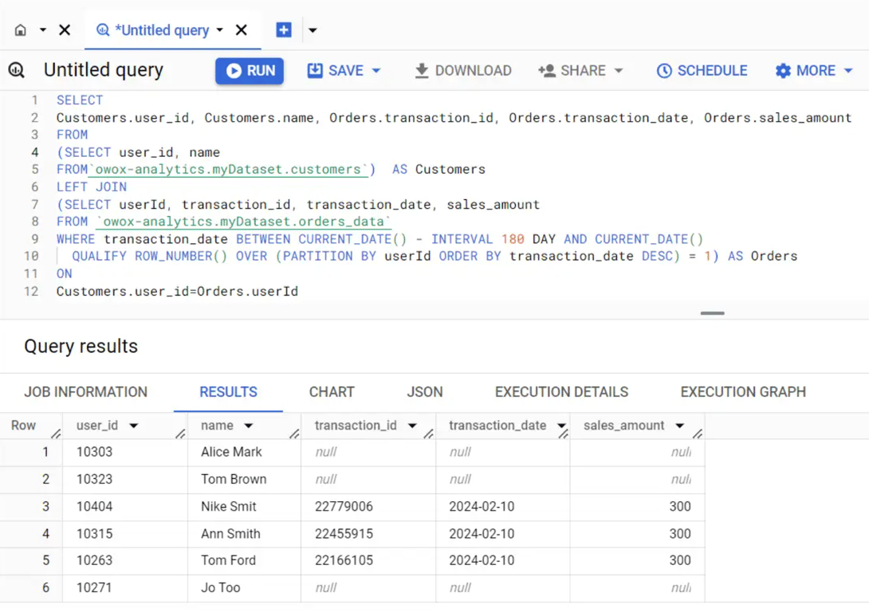This screenshot has width=869, height=612.
Task: Save the query
Action: click(x=336, y=71)
